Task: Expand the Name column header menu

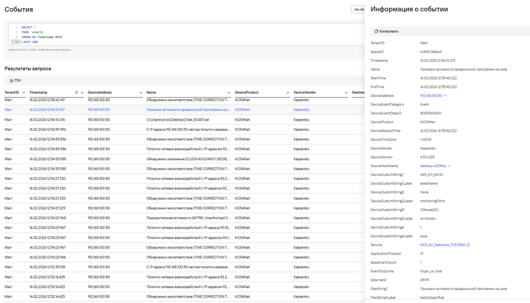Action: pyautogui.click(x=229, y=93)
